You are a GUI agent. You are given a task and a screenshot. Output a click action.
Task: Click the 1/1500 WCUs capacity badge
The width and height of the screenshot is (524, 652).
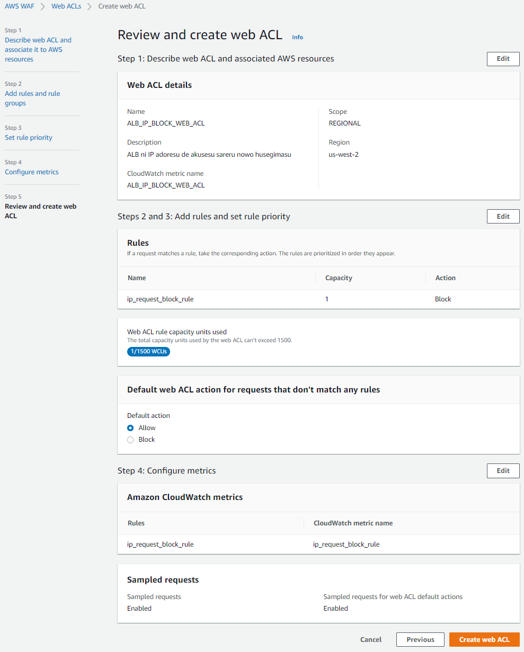click(x=148, y=352)
